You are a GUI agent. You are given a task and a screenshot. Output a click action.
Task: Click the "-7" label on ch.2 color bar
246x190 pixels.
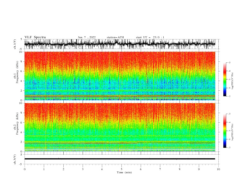[229, 147]
